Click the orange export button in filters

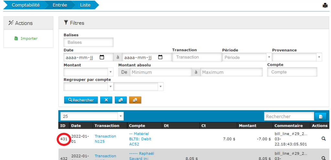point(135,100)
